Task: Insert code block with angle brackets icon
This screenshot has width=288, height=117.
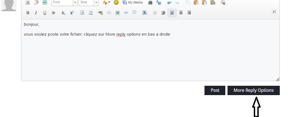Action: [x=126, y=13]
